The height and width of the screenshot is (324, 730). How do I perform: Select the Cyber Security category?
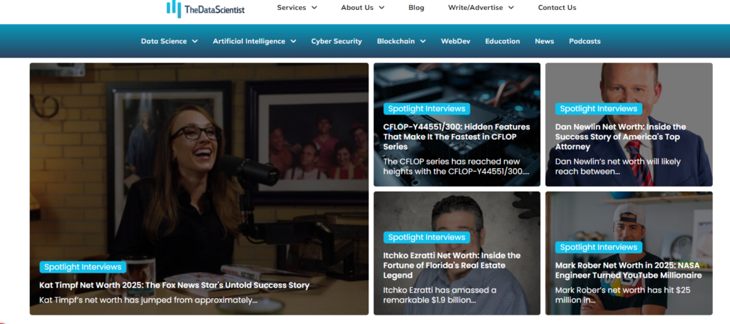[x=336, y=41]
